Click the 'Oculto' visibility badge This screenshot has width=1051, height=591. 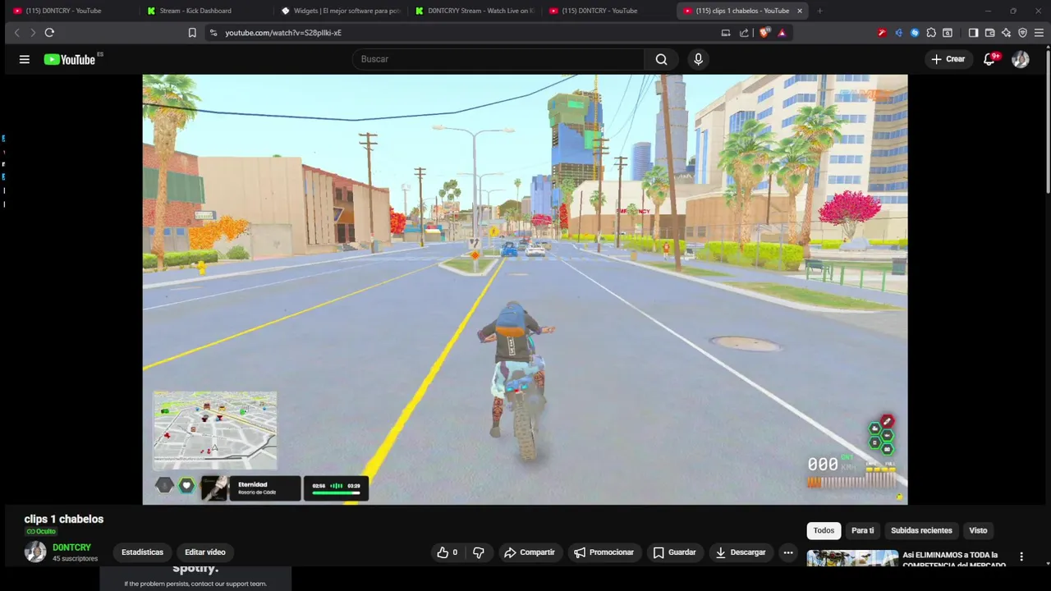coord(41,532)
